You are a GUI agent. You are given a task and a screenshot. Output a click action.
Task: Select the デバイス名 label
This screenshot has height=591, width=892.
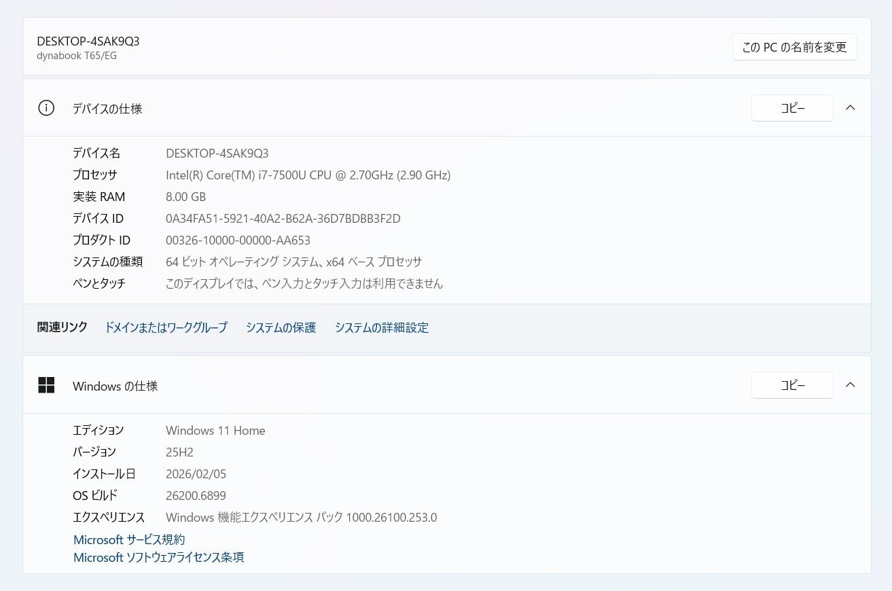(96, 154)
